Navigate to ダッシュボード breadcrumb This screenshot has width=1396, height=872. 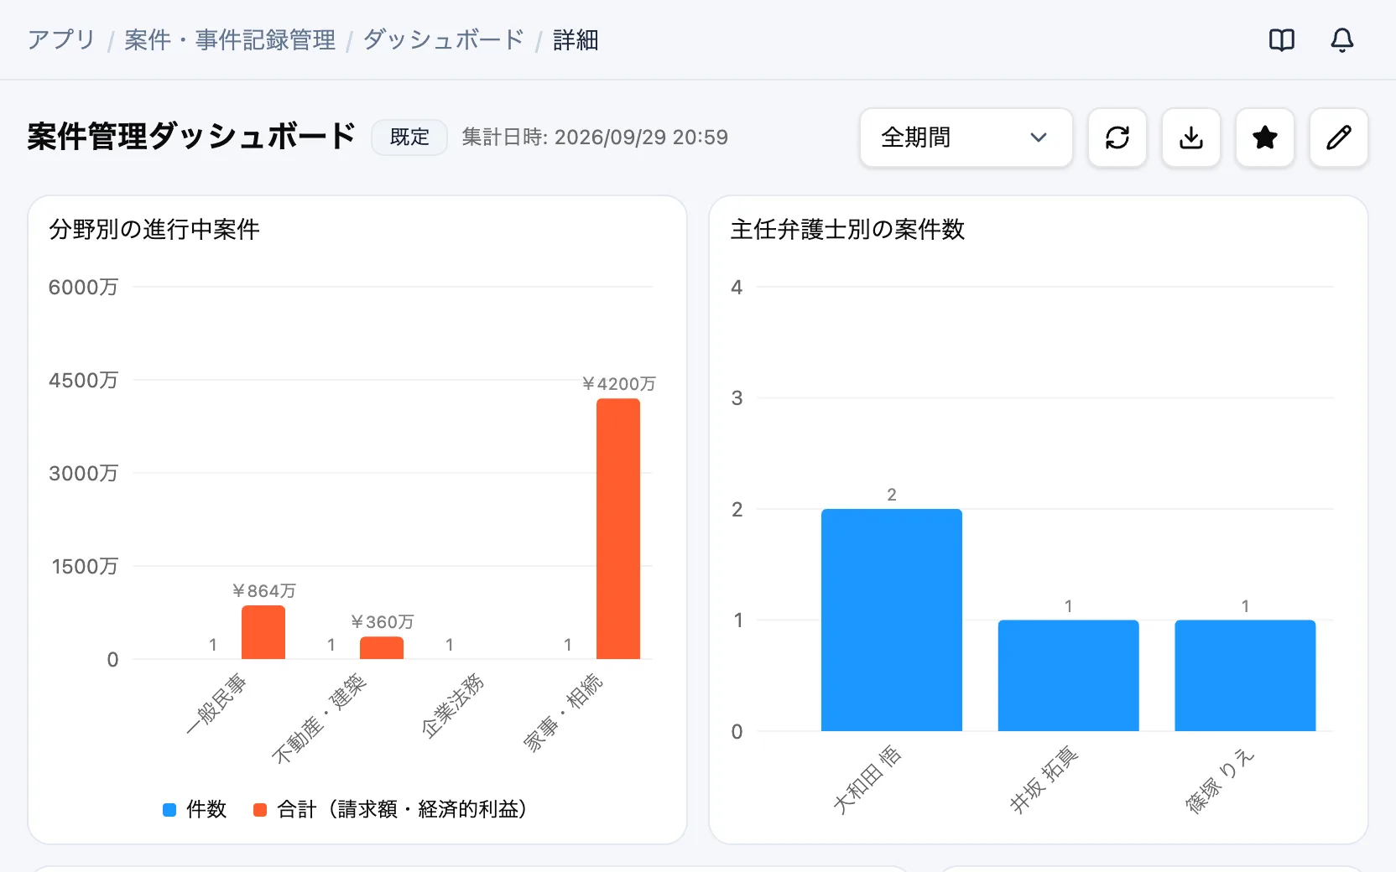tap(444, 40)
